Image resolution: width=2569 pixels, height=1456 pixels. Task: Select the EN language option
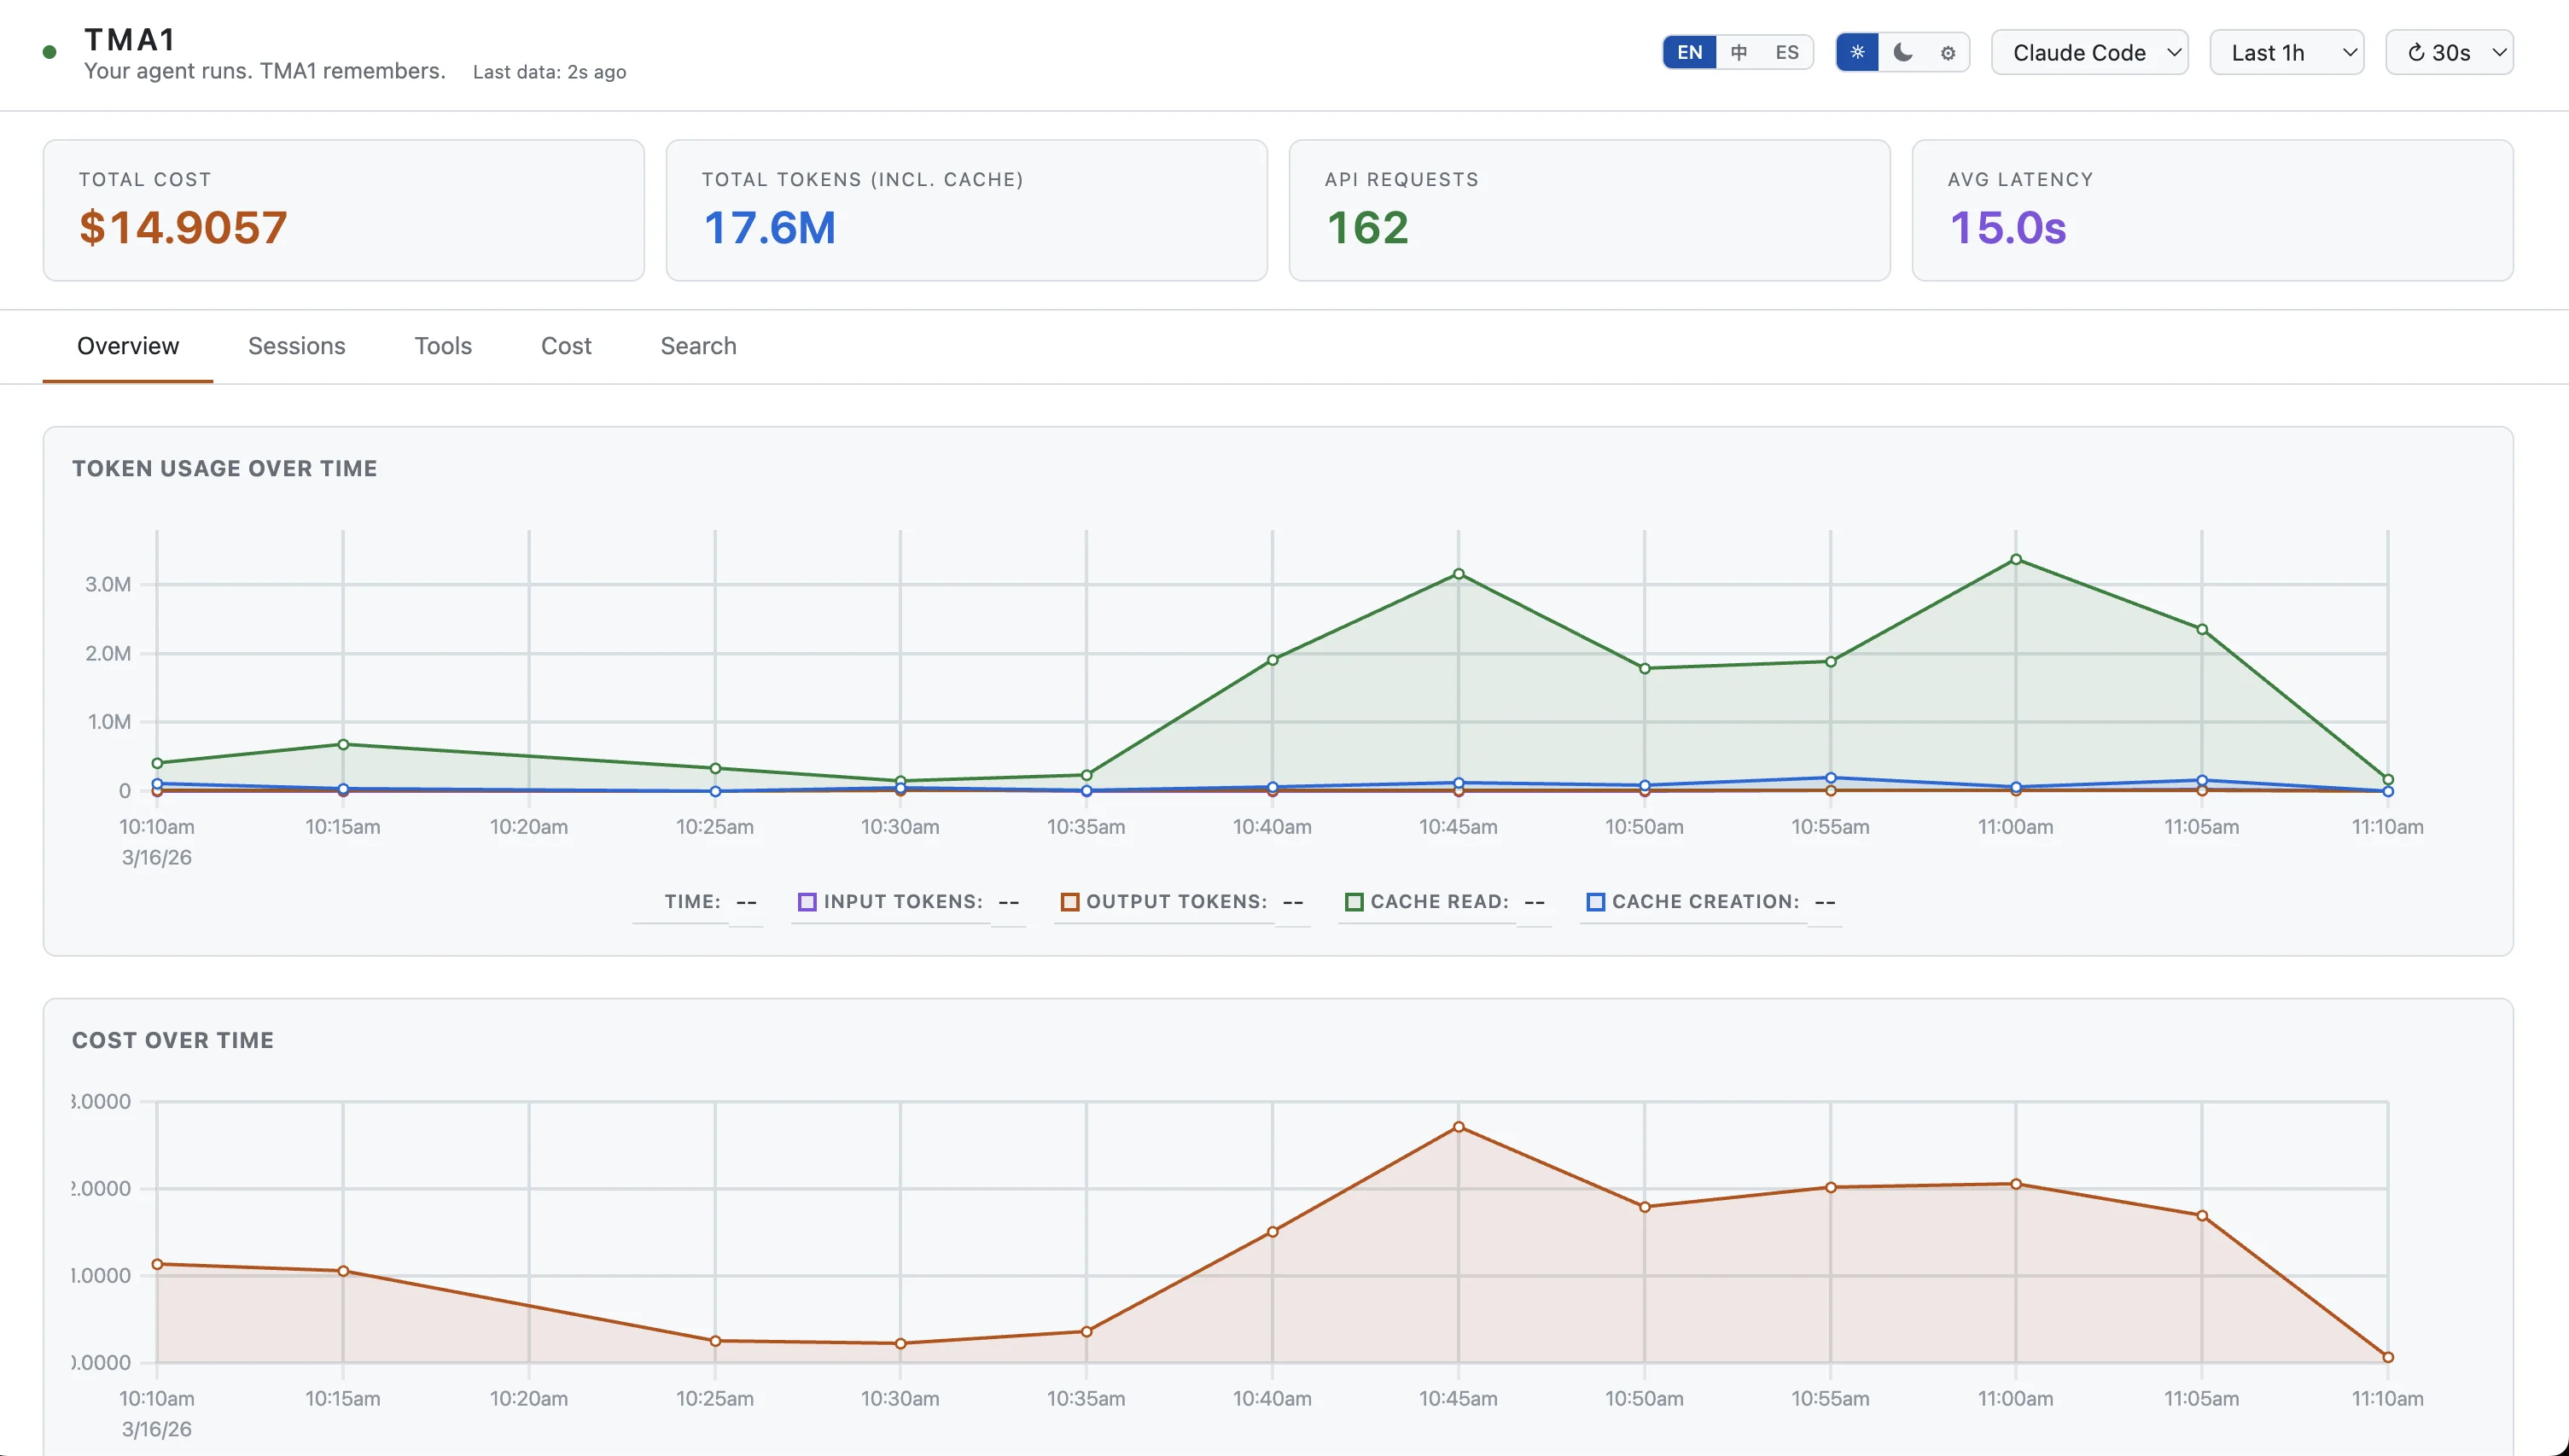[1689, 52]
